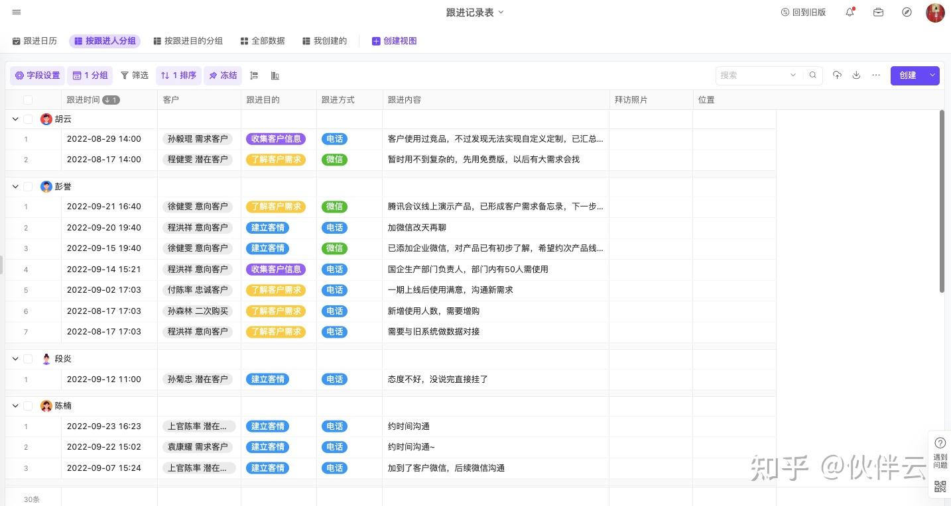Image resolution: width=951 pixels, height=506 pixels.
Task: Check the 段炎 group checkbox
Action: (28, 359)
